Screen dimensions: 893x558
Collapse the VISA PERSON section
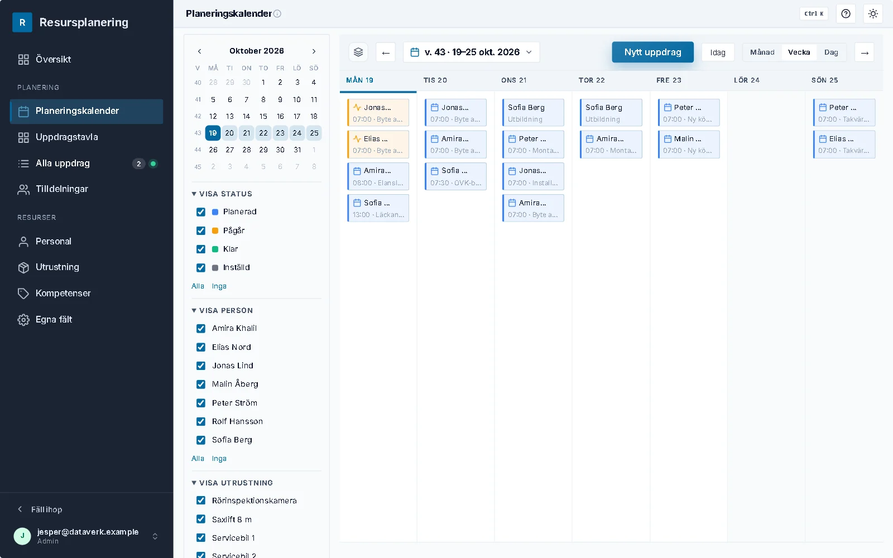[x=222, y=310]
